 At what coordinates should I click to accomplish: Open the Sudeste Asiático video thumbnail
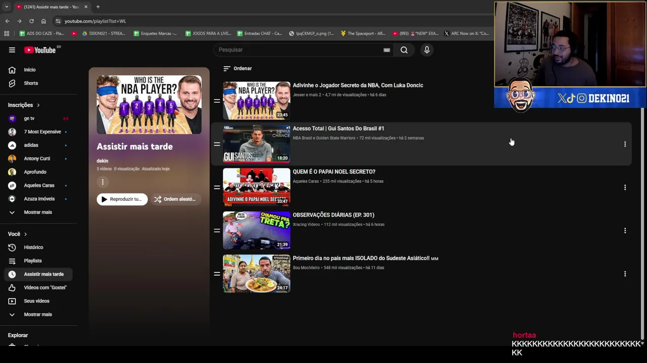coord(257,274)
